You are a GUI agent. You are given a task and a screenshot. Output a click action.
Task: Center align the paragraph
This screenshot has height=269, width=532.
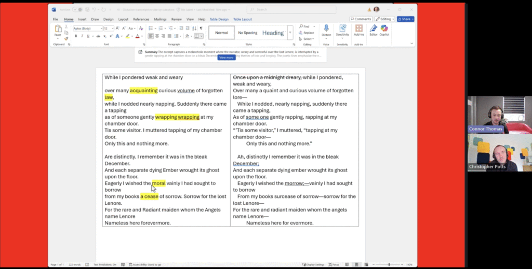tap(157, 36)
